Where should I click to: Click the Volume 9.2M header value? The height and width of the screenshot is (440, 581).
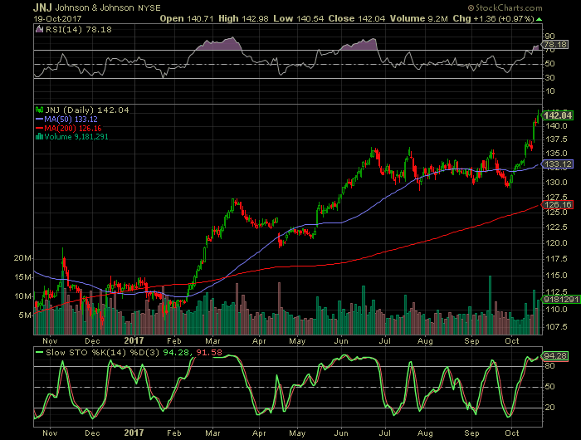(419, 18)
